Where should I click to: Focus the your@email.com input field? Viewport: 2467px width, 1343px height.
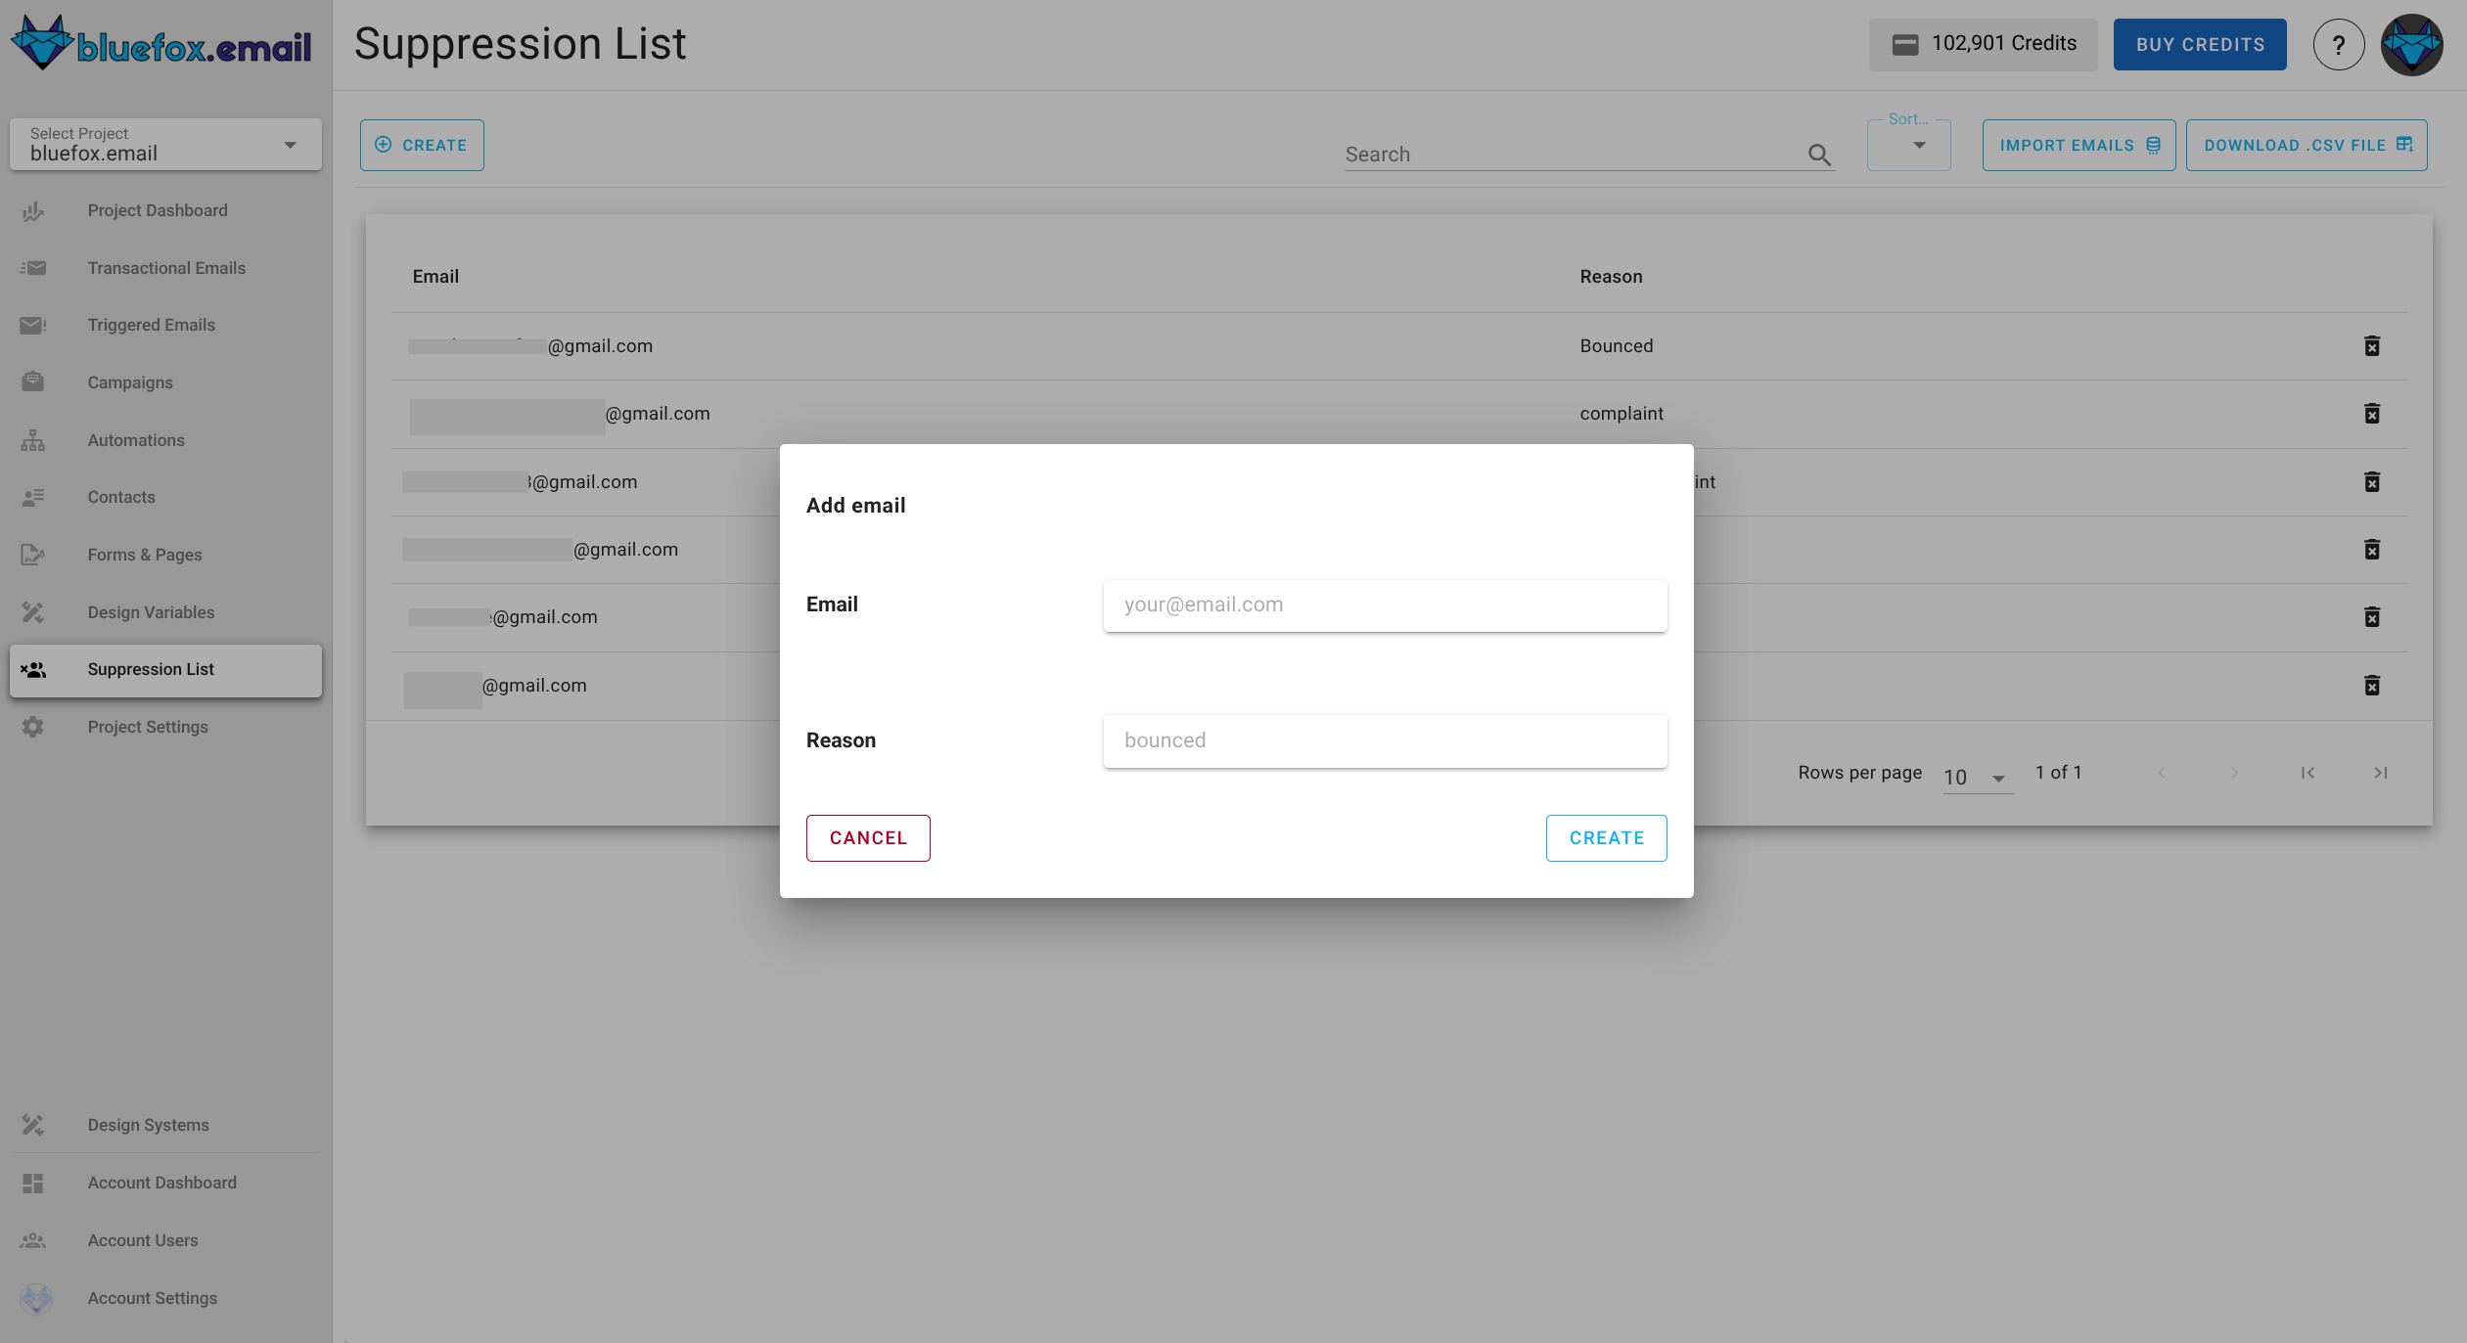1383,604
